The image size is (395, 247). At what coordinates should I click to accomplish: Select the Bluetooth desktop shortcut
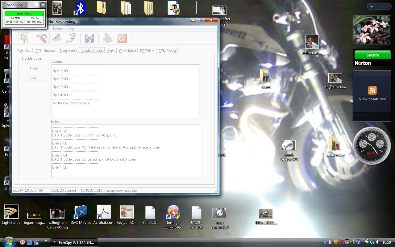click(x=80, y=8)
